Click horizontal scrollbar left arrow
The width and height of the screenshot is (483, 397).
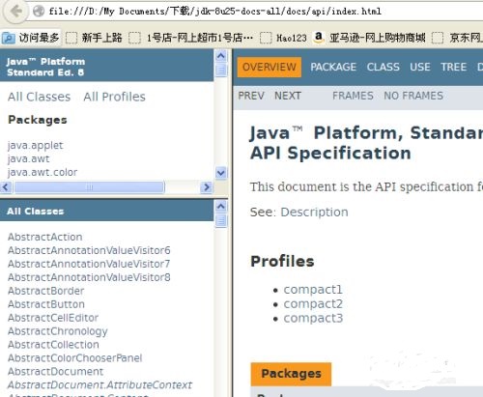tap(6, 187)
